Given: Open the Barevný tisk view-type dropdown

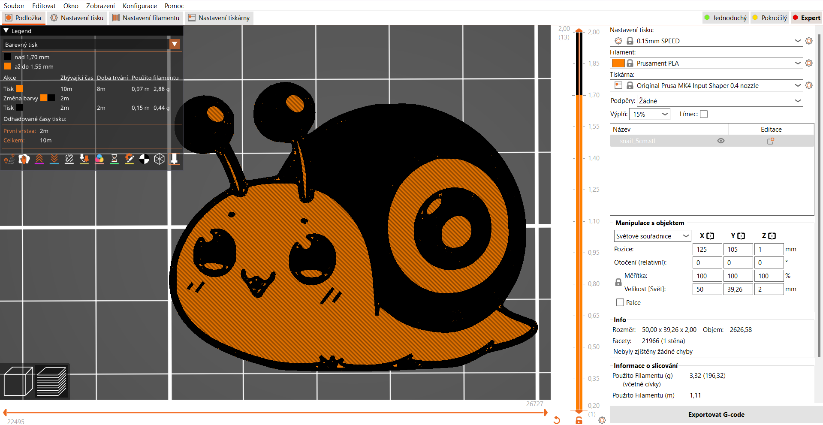Looking at the screenshot, I should [175, 44].
